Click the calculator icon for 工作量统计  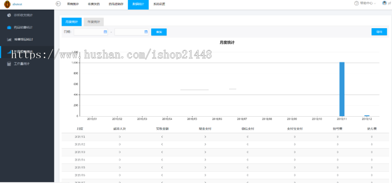(x=9, y=64)
